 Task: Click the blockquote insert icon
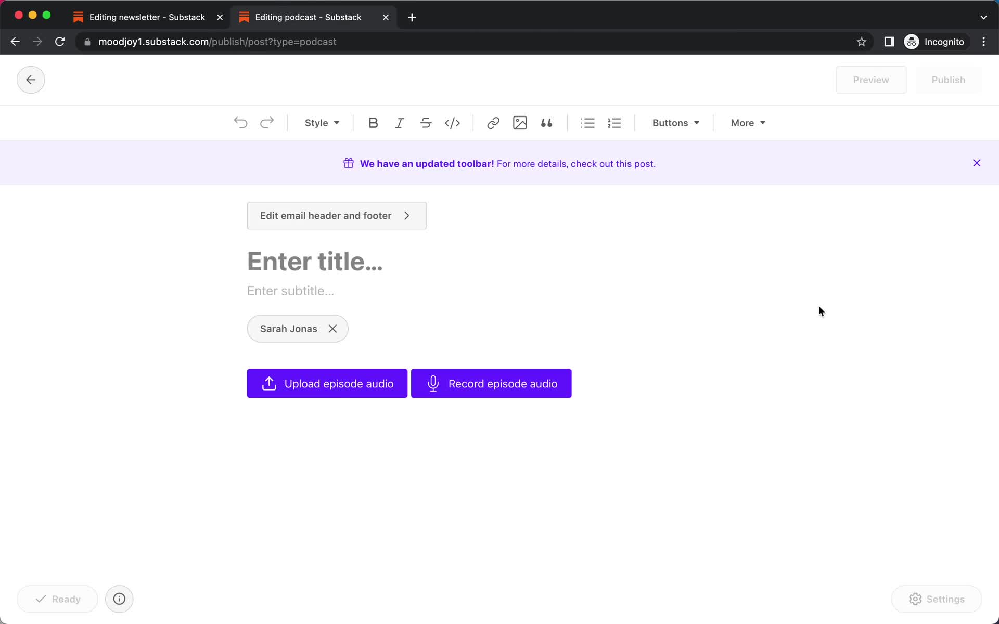(546, 123)
